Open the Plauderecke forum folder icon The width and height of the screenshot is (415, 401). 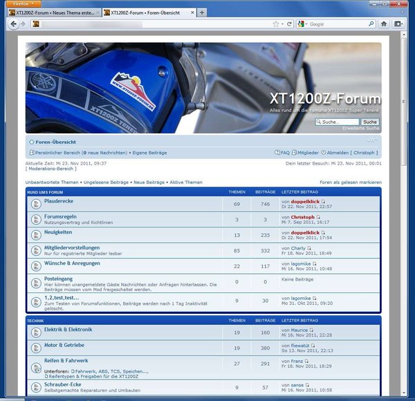click(x=36, y=204)
